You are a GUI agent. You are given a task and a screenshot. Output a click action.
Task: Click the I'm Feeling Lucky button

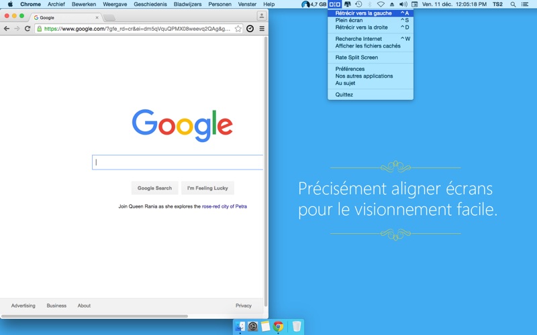(x=207, y=188)
